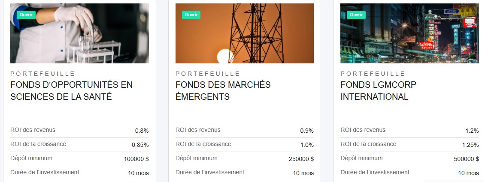Image resolution: width=485 pixels, height=182 pixels.
Task: Click the 0.9% ROI des revenus value
Action: (x=307, y=131)
